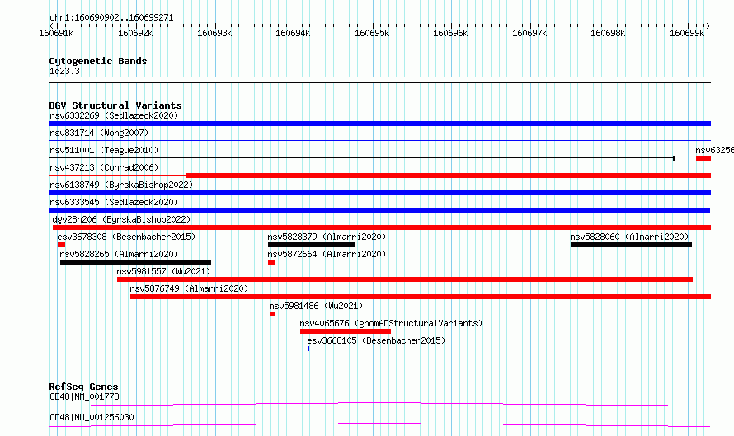Click the nsv6333545 (Sedlazeck2020) label
Image resolution: width=734 pixels, height=436 pixels.
[114, 202]
